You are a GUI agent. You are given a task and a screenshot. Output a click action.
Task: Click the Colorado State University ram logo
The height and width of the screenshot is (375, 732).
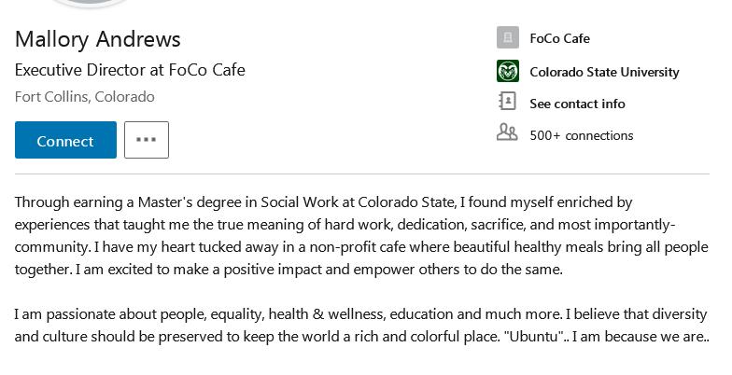coord(507,72)
